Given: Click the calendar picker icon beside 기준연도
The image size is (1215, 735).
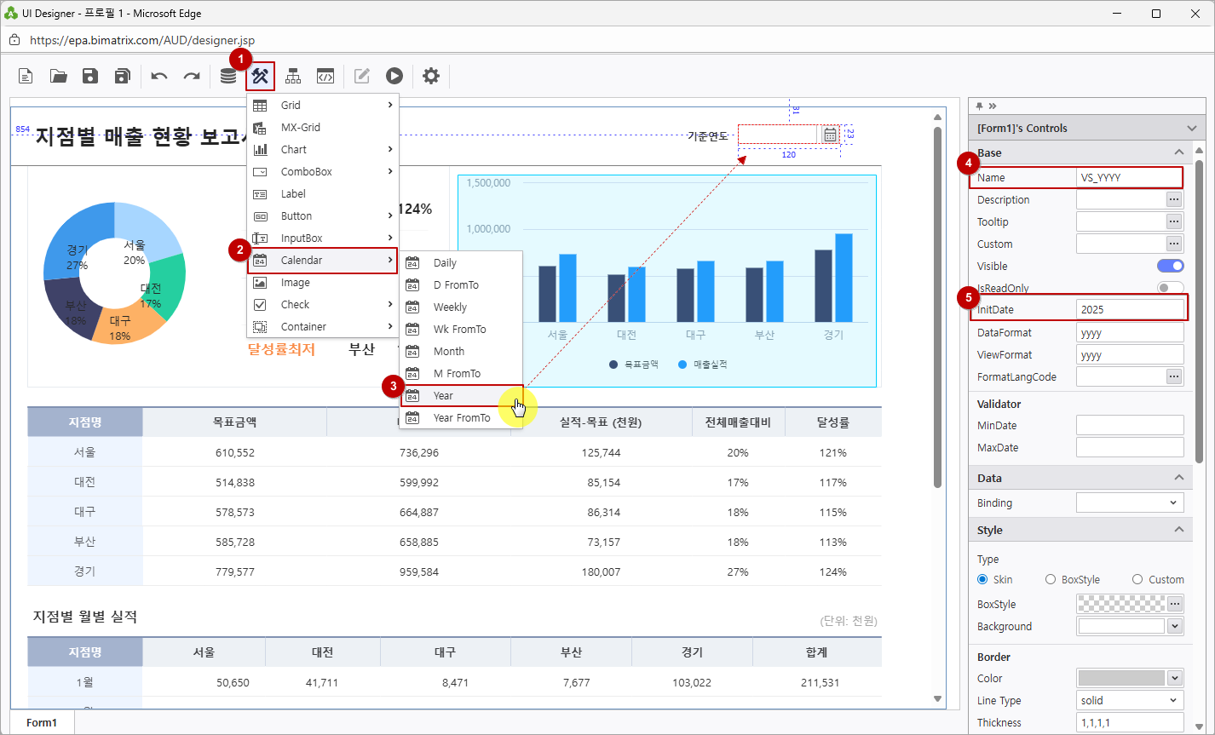Looking at the screenshot, I should click(x=830, y=135).
